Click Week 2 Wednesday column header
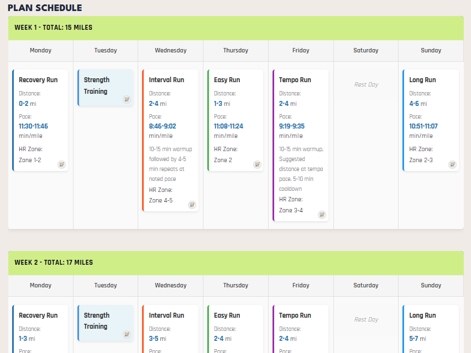The width and height of the screenshot is (471, 353). pos(171,285)
